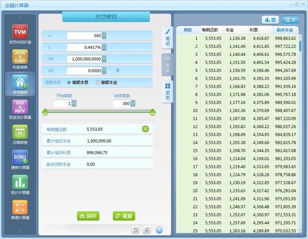The width and height of the screenshot is (308, 239).
Task: Open the IRR & NPV cash flow calculator
Action: click(x=20, y=107)
